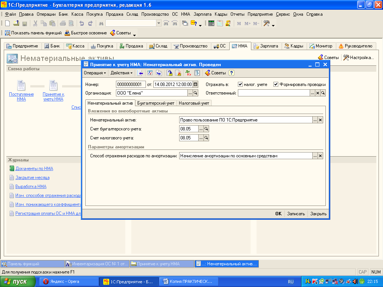The width and height of the screenshot is (383, 287).
Task: Click the input-on-basis icon in document toolbar
Action: [159, 73]
